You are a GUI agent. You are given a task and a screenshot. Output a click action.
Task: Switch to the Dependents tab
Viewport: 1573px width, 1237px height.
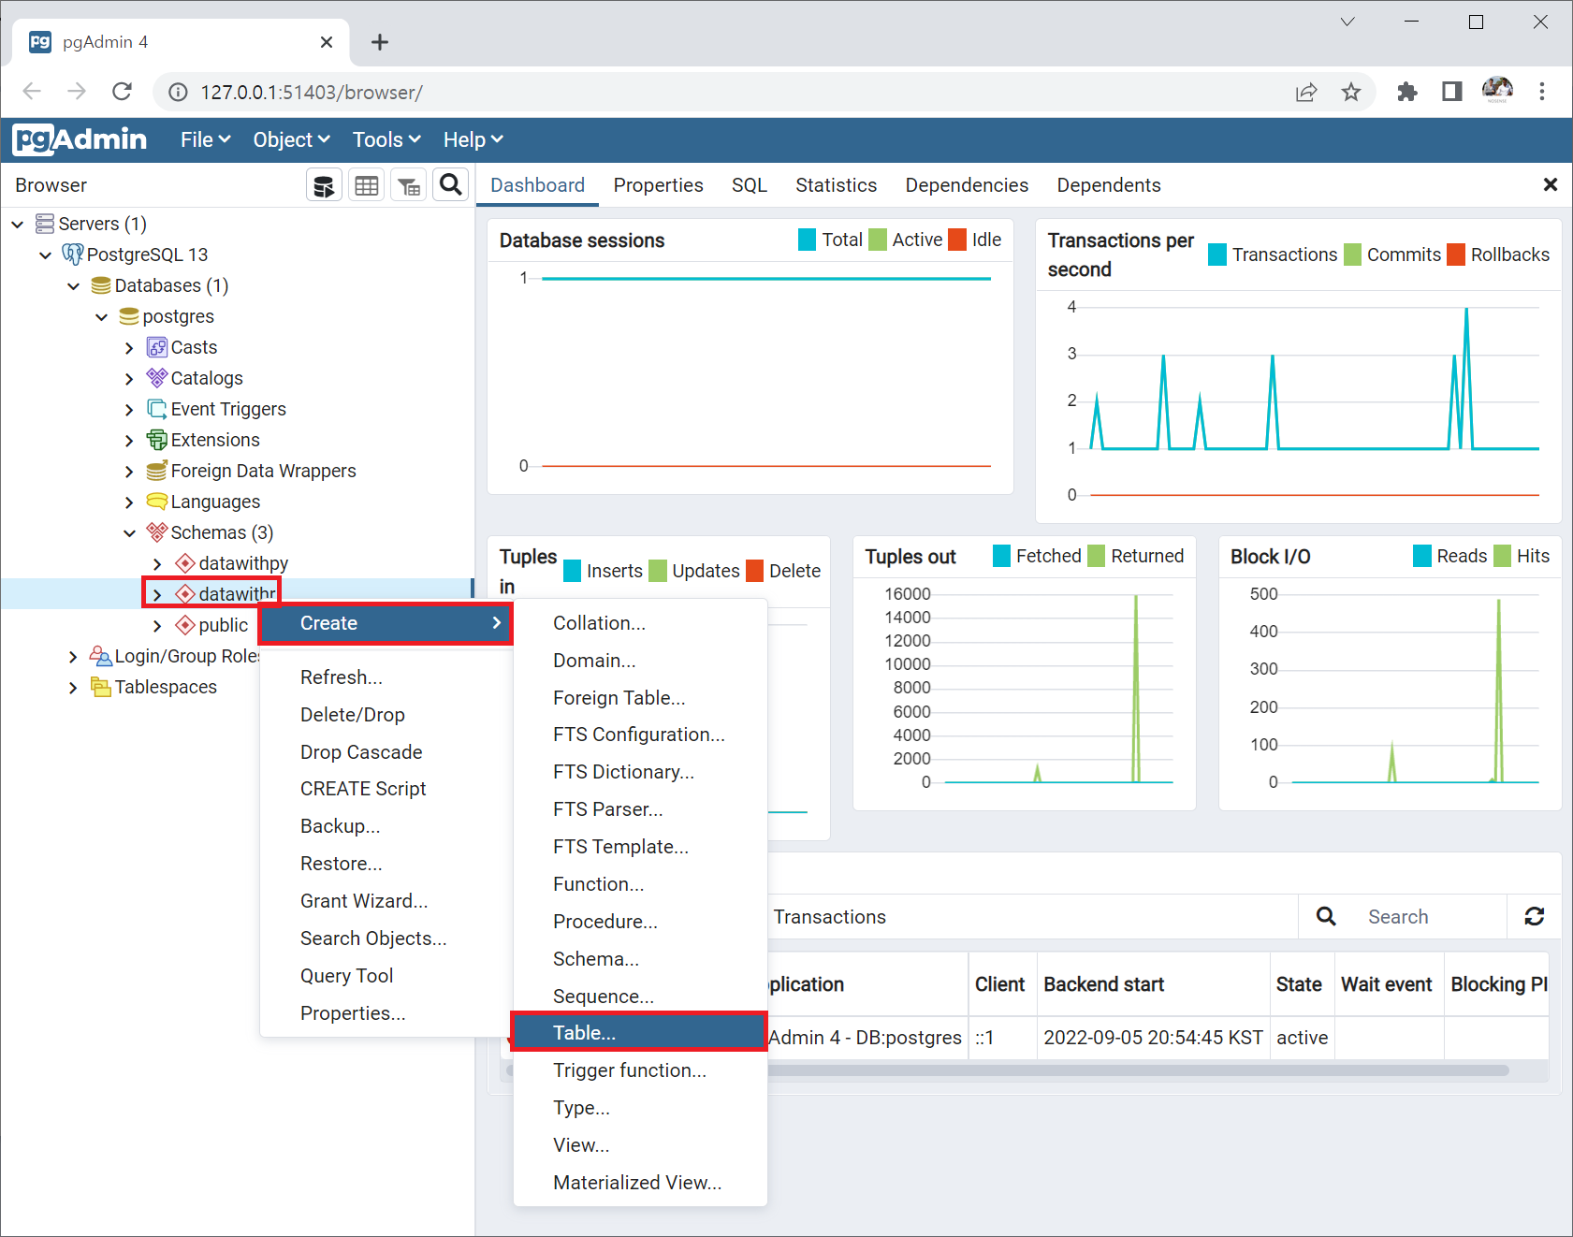tap(1109, 185)
